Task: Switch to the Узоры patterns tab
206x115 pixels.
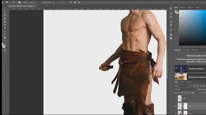Action: pos(197,7)
